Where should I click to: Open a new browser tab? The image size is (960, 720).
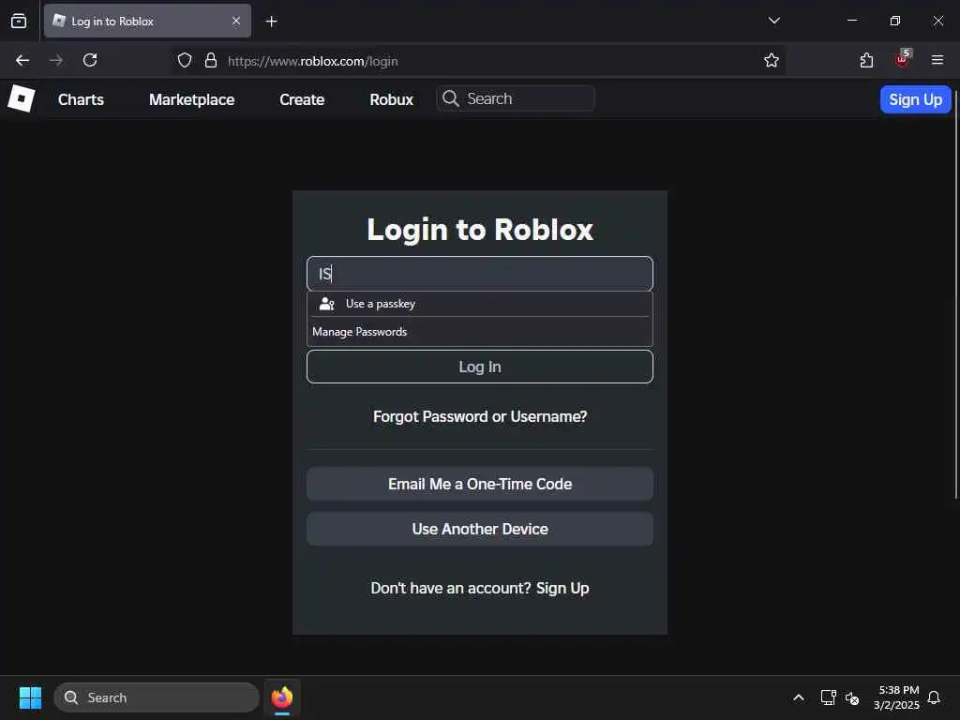coord(271,22)
